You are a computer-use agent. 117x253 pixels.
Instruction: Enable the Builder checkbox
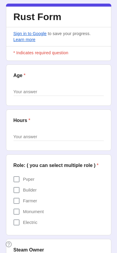[x=16, y=190]
